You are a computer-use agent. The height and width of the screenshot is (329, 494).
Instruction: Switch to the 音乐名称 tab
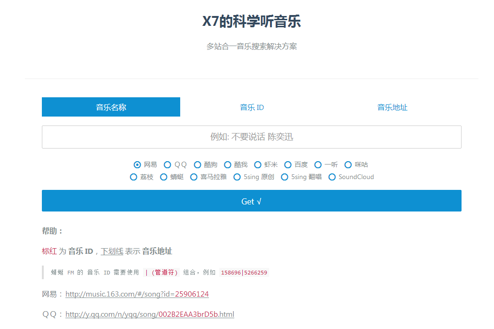click(x=111, y=107)
